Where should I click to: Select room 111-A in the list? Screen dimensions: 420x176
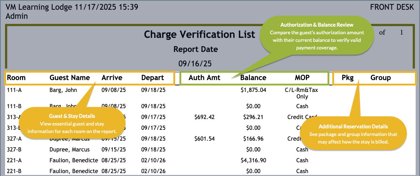(14, 90)
